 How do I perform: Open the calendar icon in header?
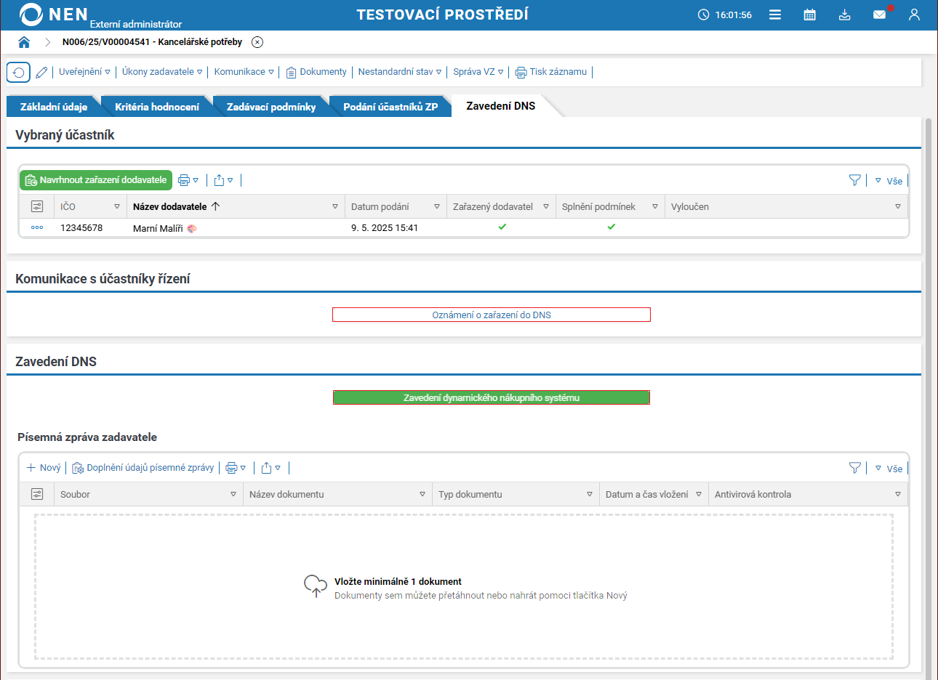[809, 15]
